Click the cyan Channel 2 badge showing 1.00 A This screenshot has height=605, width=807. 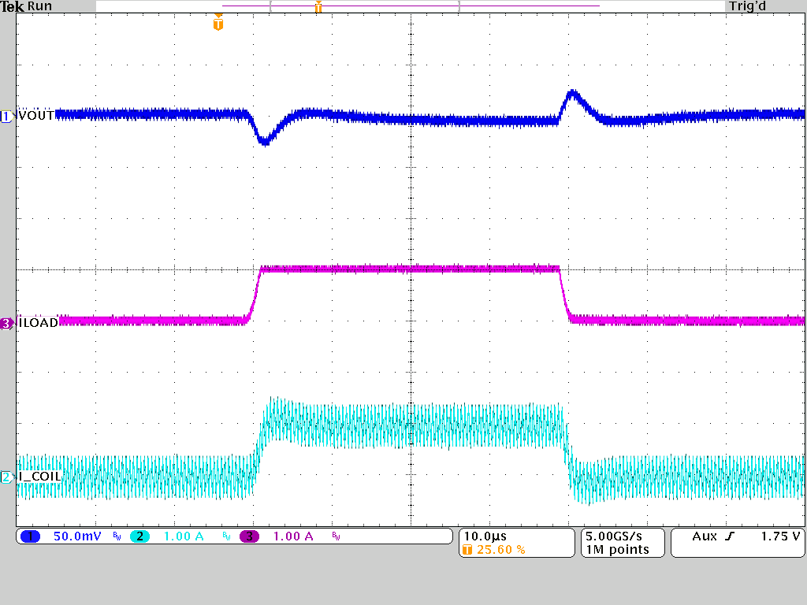pyautogui.click(x=140, y=536)
